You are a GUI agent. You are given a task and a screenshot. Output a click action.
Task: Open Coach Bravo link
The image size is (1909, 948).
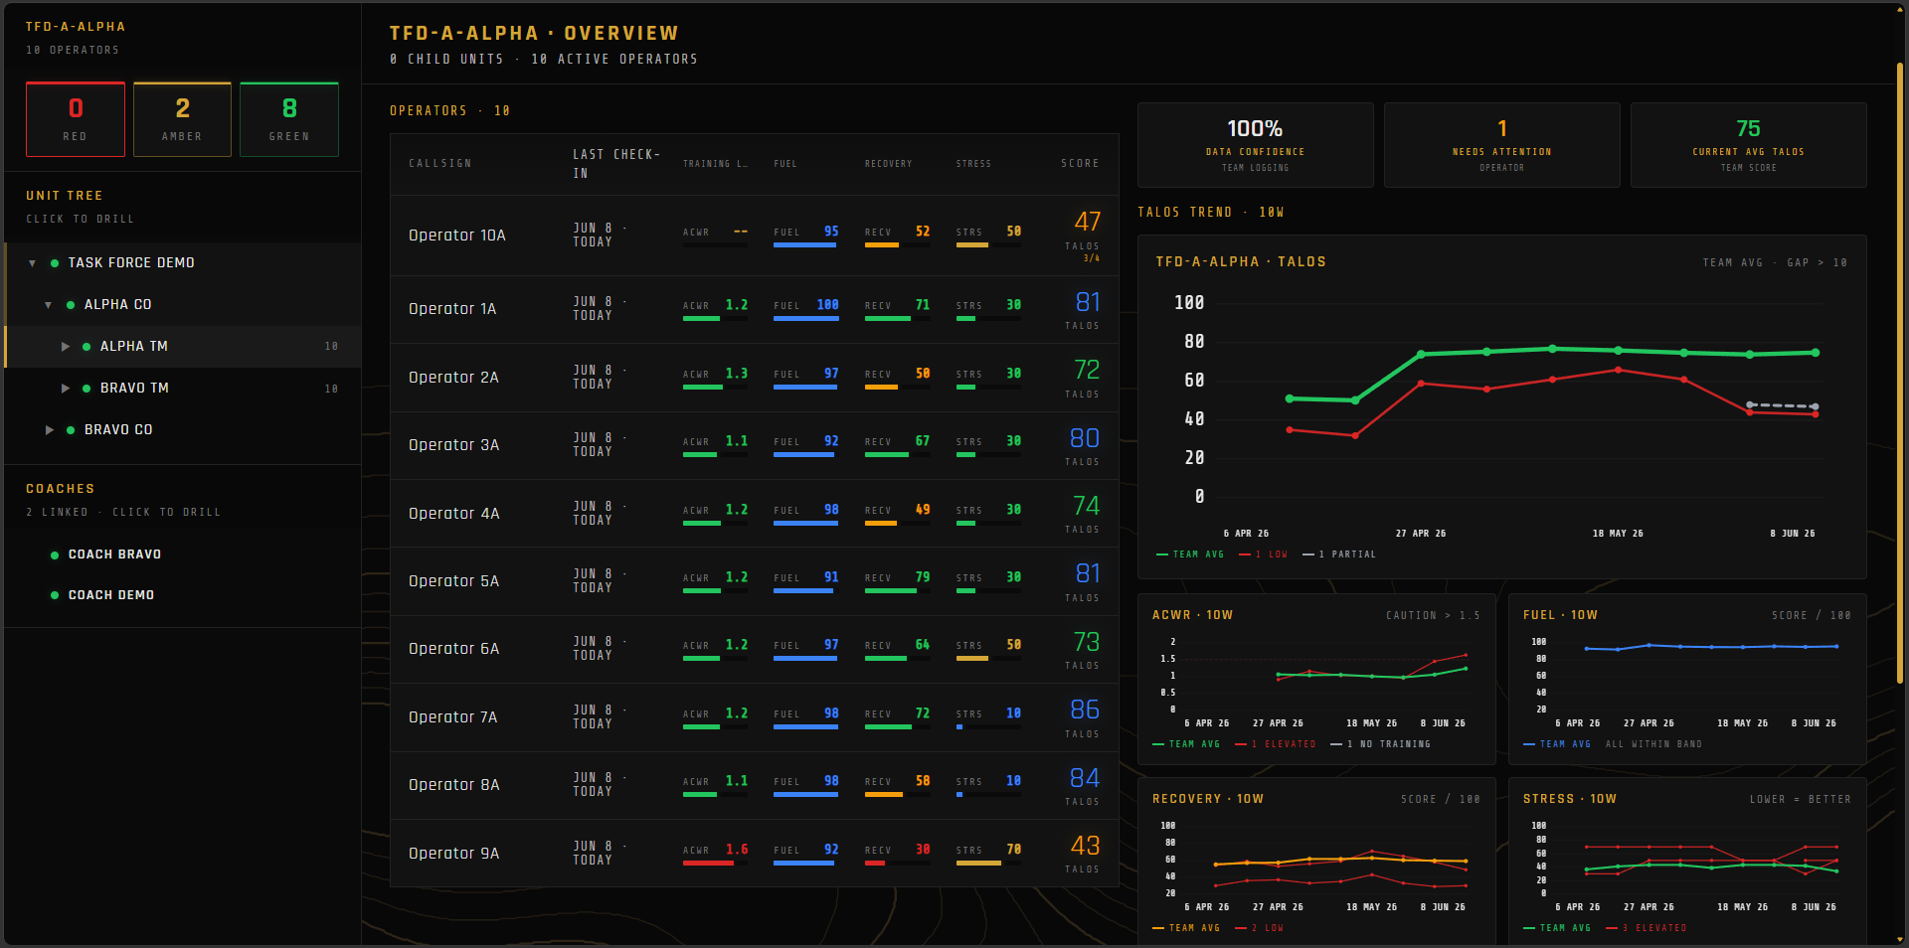pos(114,554)
